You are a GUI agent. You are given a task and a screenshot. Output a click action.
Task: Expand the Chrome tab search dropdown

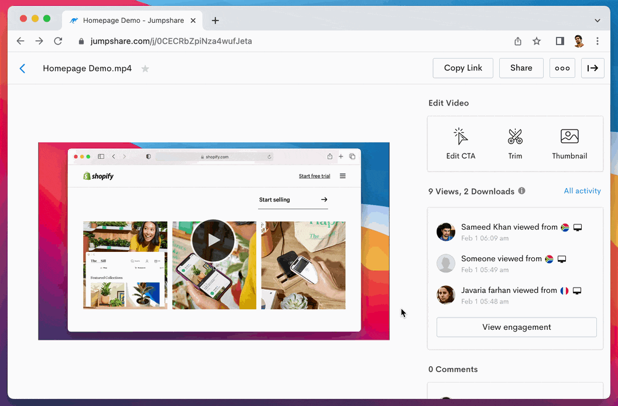597,21
